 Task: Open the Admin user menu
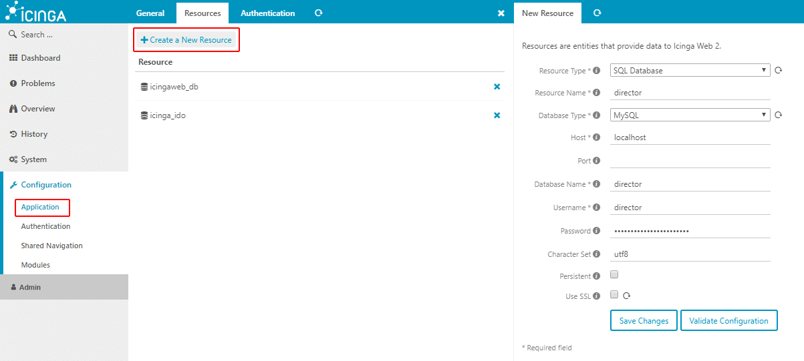64,287
